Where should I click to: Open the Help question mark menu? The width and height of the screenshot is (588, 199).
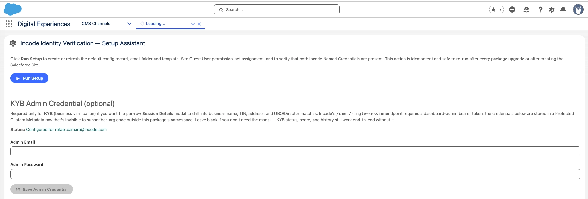[x=540, y=9]
